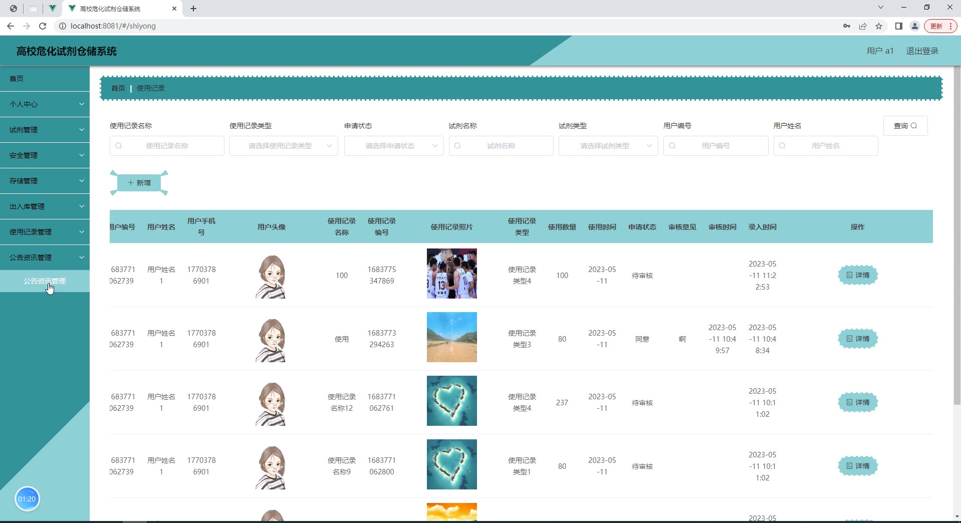
Task: Open 详情 for record 1683771062761
Action: point(858,402)
